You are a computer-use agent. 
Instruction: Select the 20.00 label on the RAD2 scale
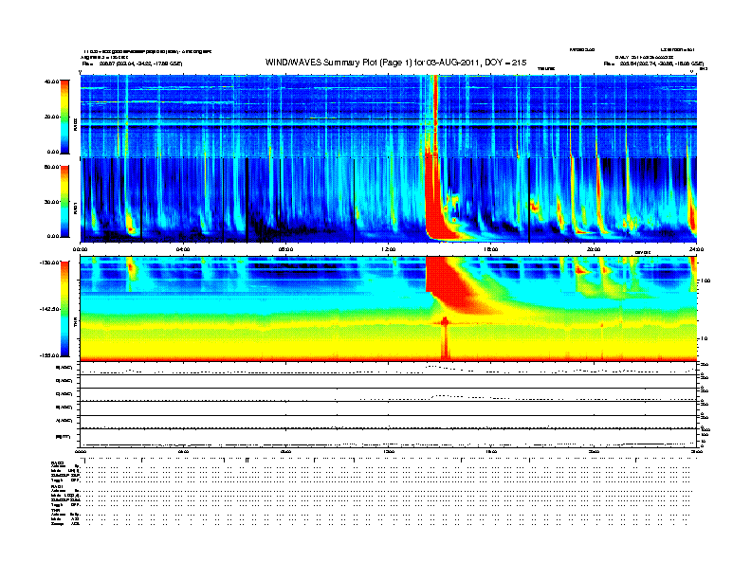click(x=52, y=117)
